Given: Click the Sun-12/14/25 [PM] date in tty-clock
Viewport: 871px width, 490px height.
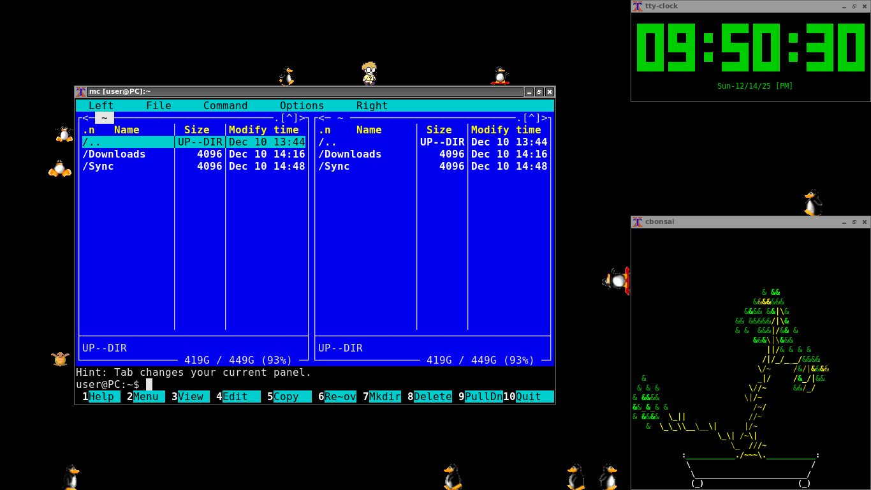Looking at the screenshot, I should (x=755, y=86).
